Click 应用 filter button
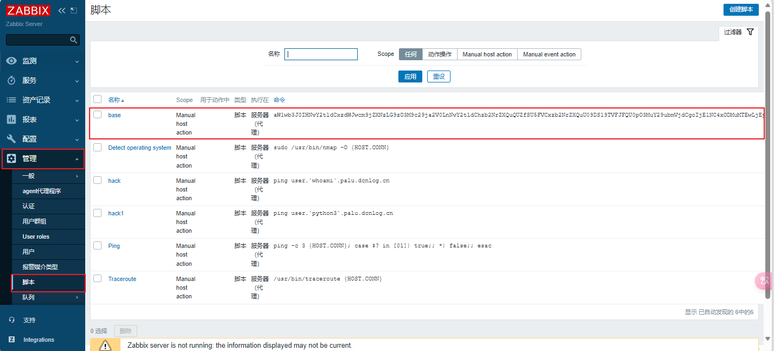The width and height of the screenshot is (774, 351). (x=410, y=76)
